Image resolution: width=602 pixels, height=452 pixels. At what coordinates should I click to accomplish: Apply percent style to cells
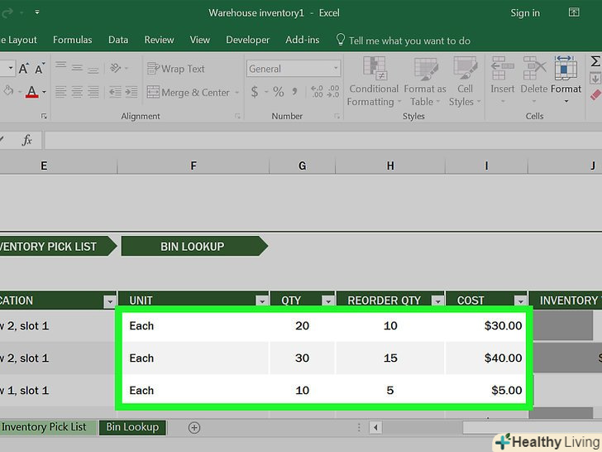pos(279,93)
